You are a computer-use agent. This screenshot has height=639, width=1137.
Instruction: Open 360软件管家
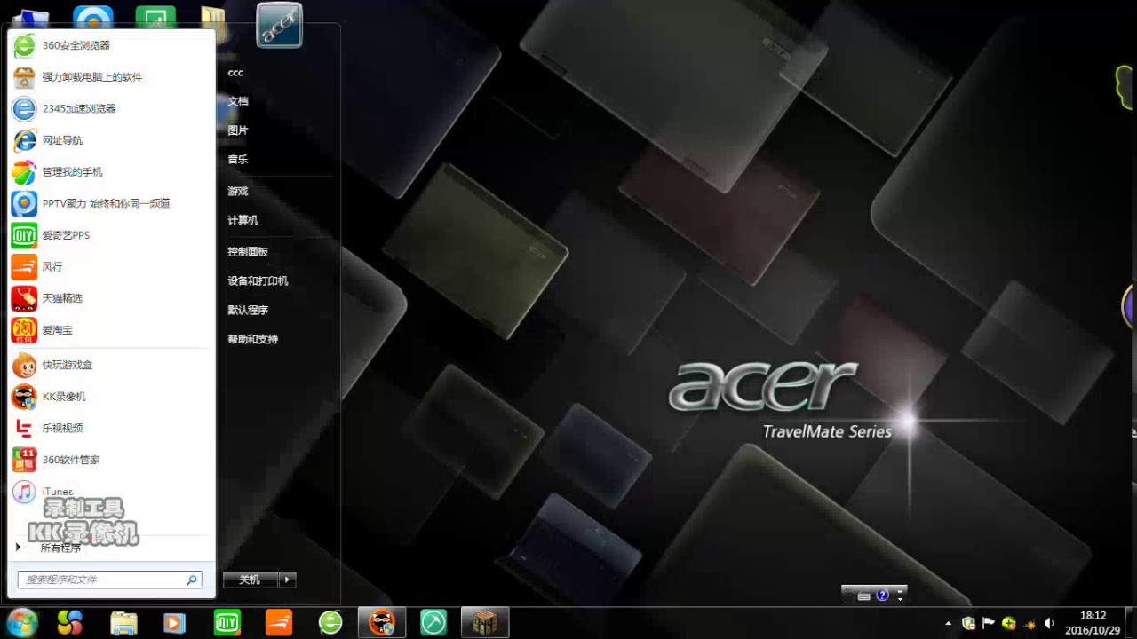click(111, 460)
